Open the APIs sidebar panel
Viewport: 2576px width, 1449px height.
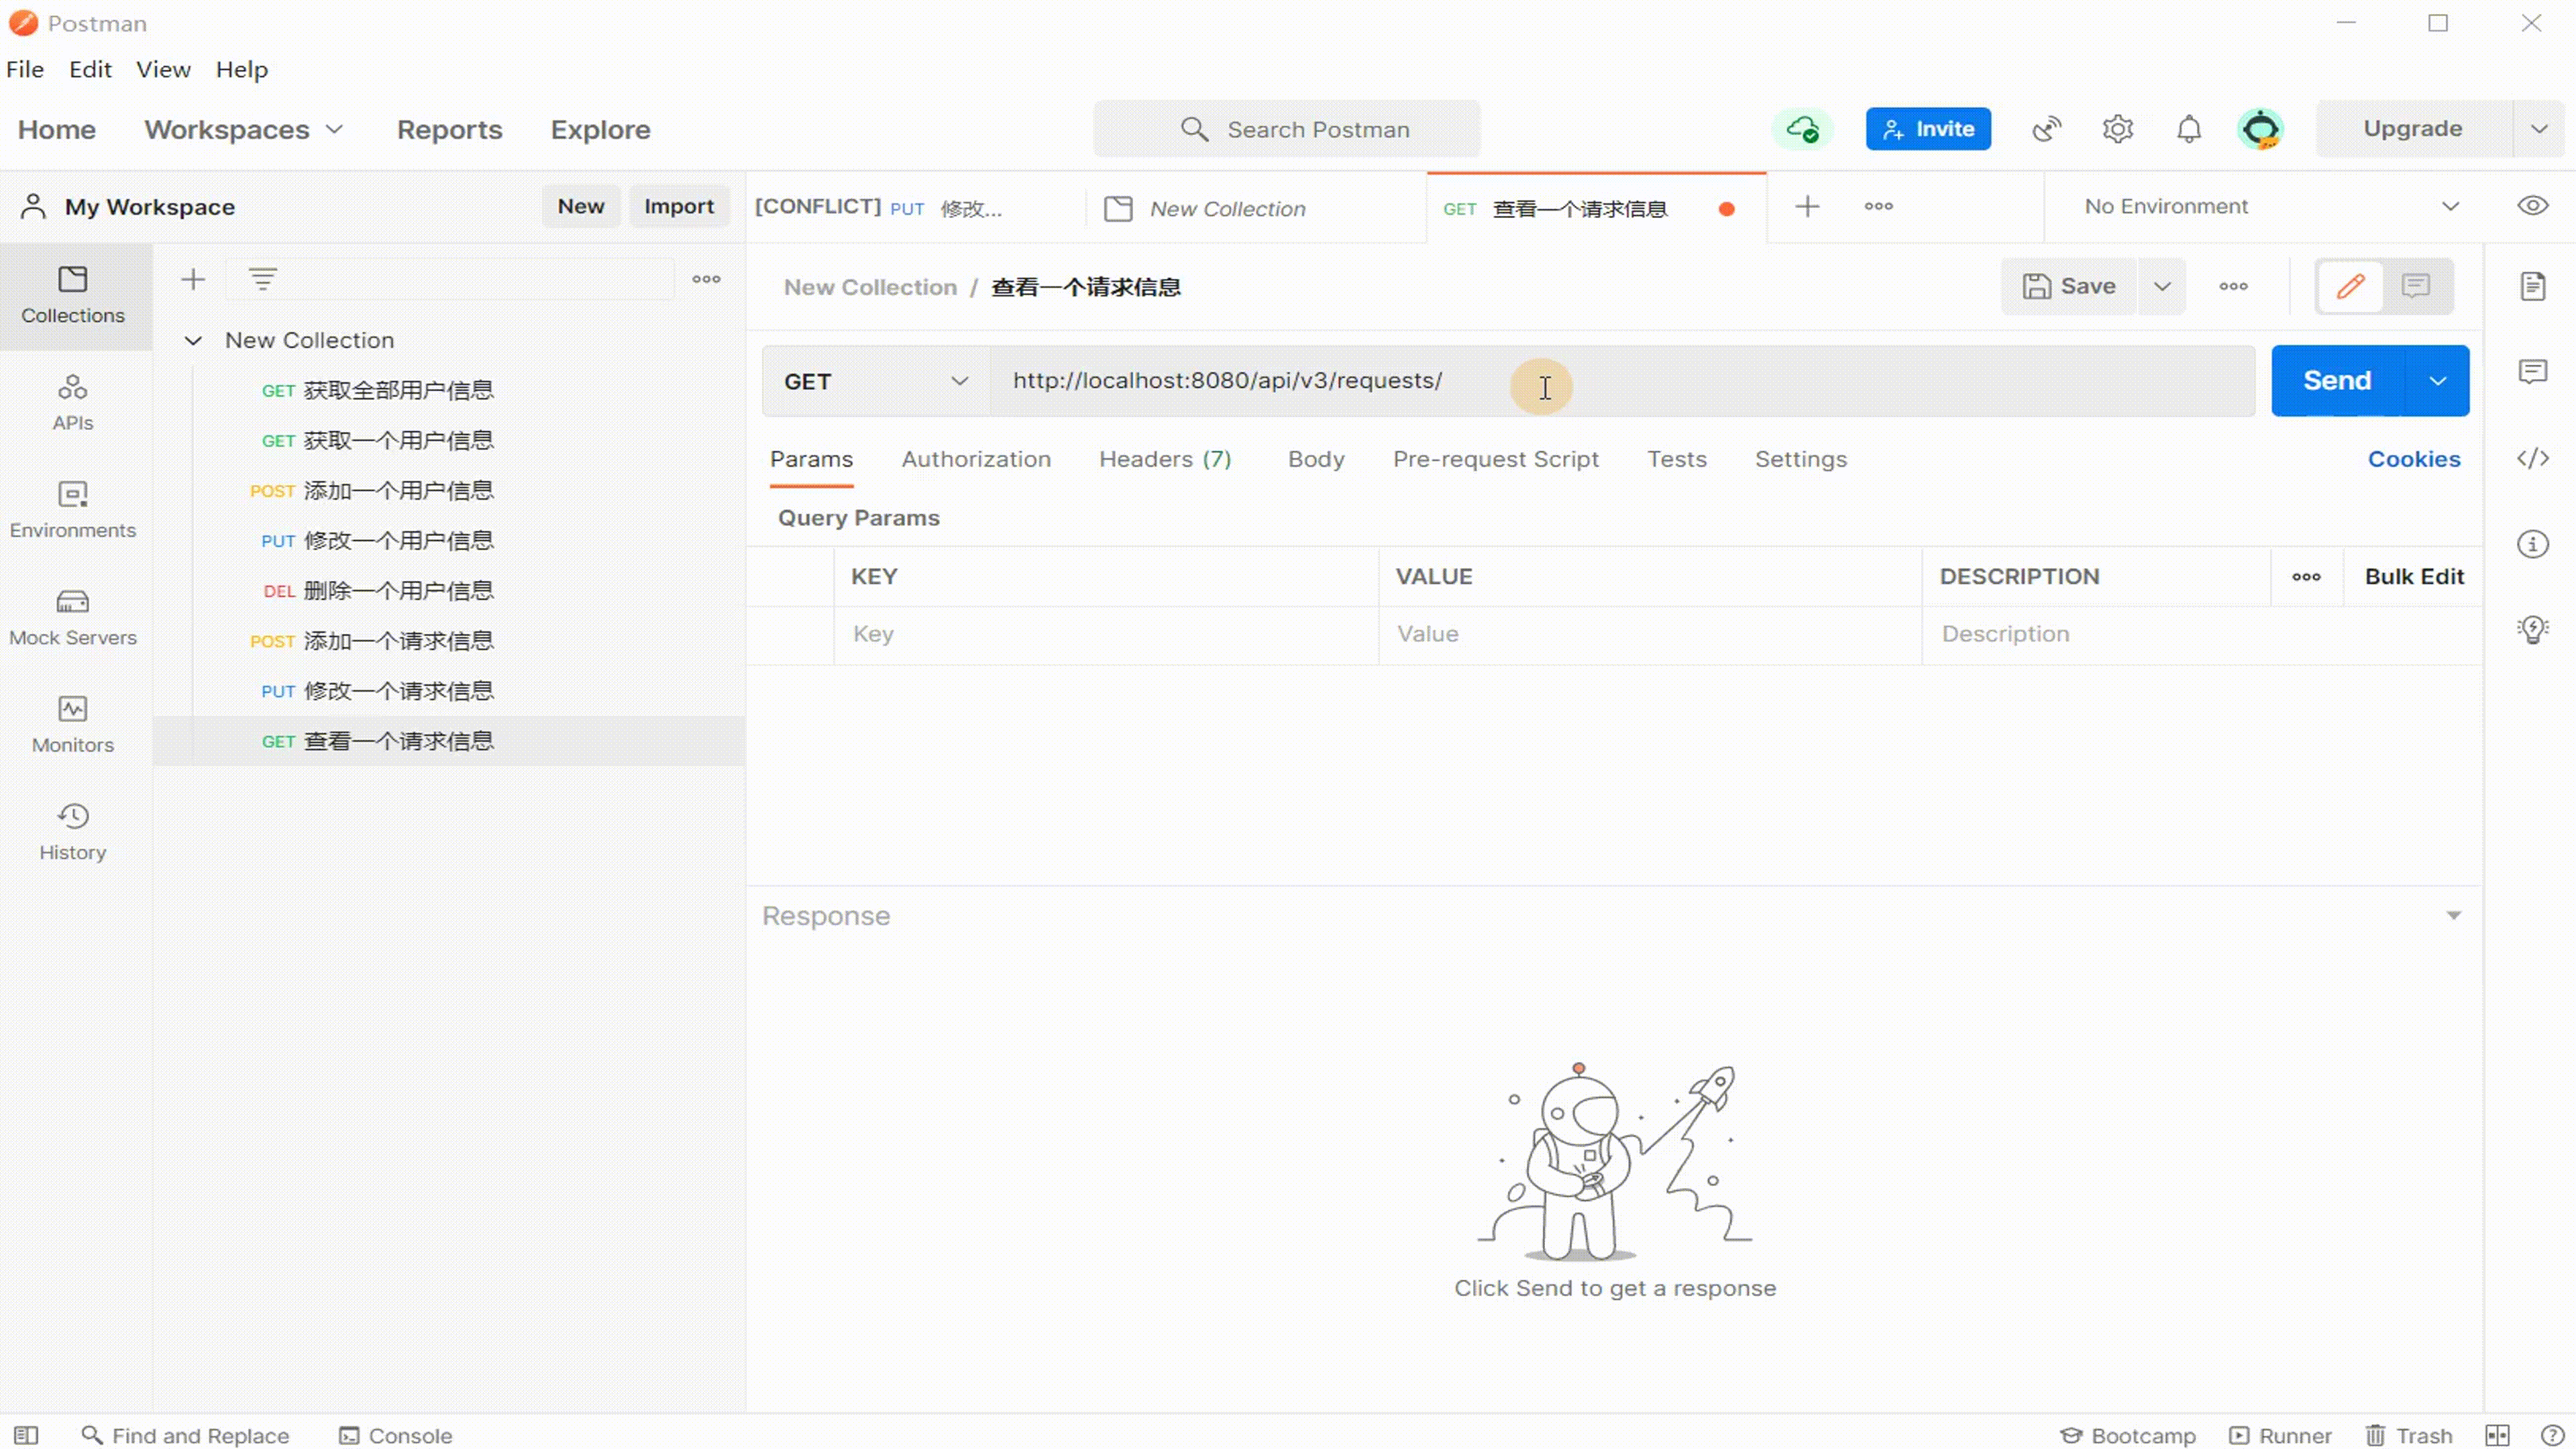73,402
